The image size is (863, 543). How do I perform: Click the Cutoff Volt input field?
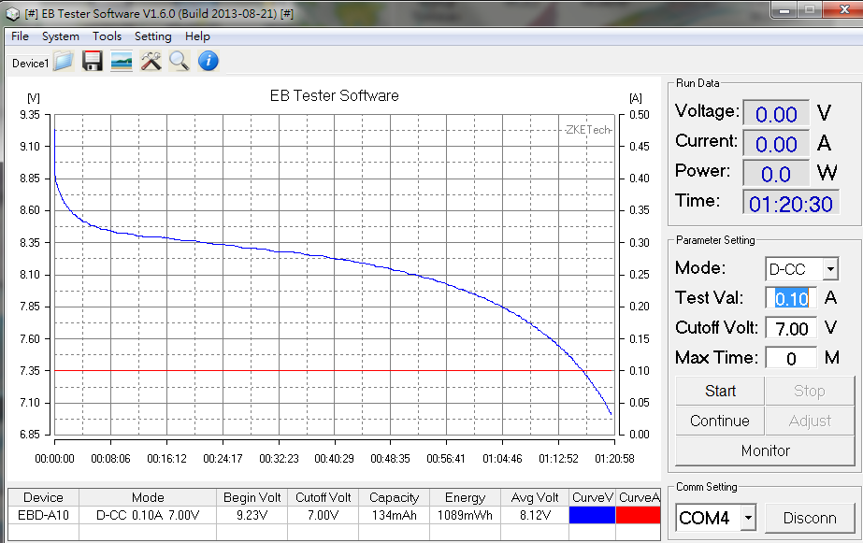(791, 328)
